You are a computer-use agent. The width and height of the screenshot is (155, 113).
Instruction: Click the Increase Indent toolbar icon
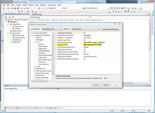(x=128, y=11)
